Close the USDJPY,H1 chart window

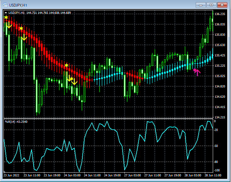pyautogui.click(x=222, y=5)
